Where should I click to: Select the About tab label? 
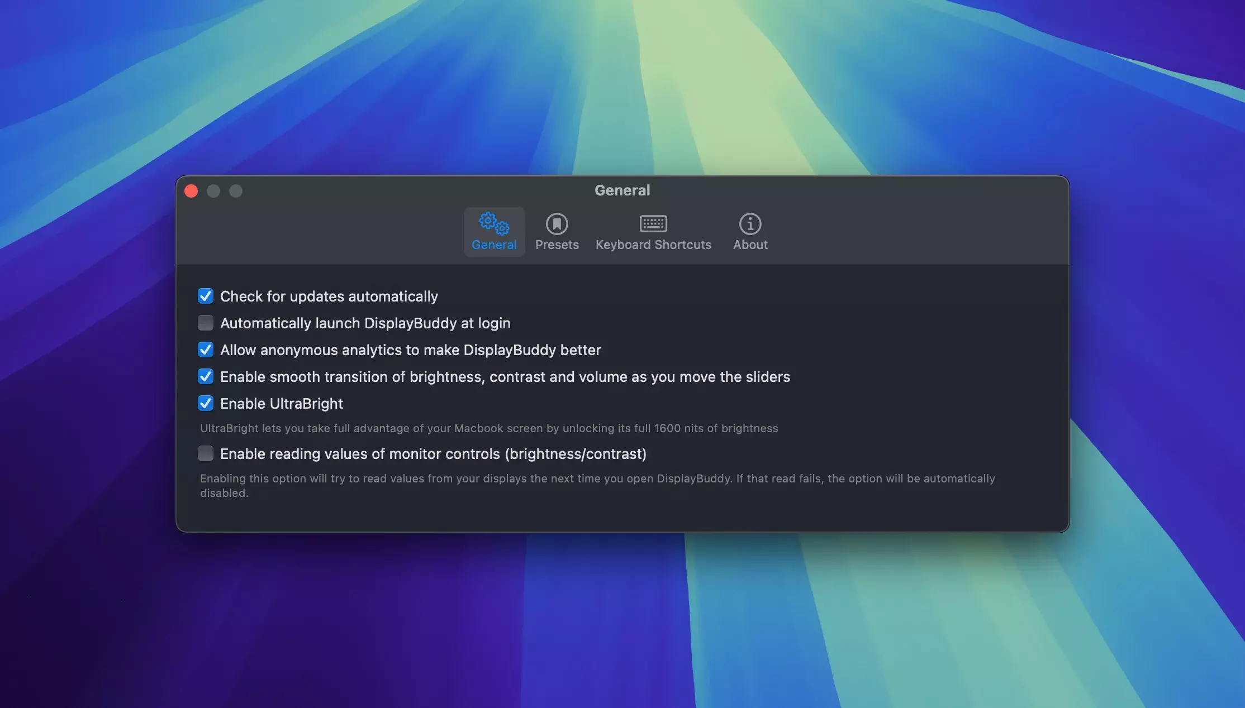point(750,245)
